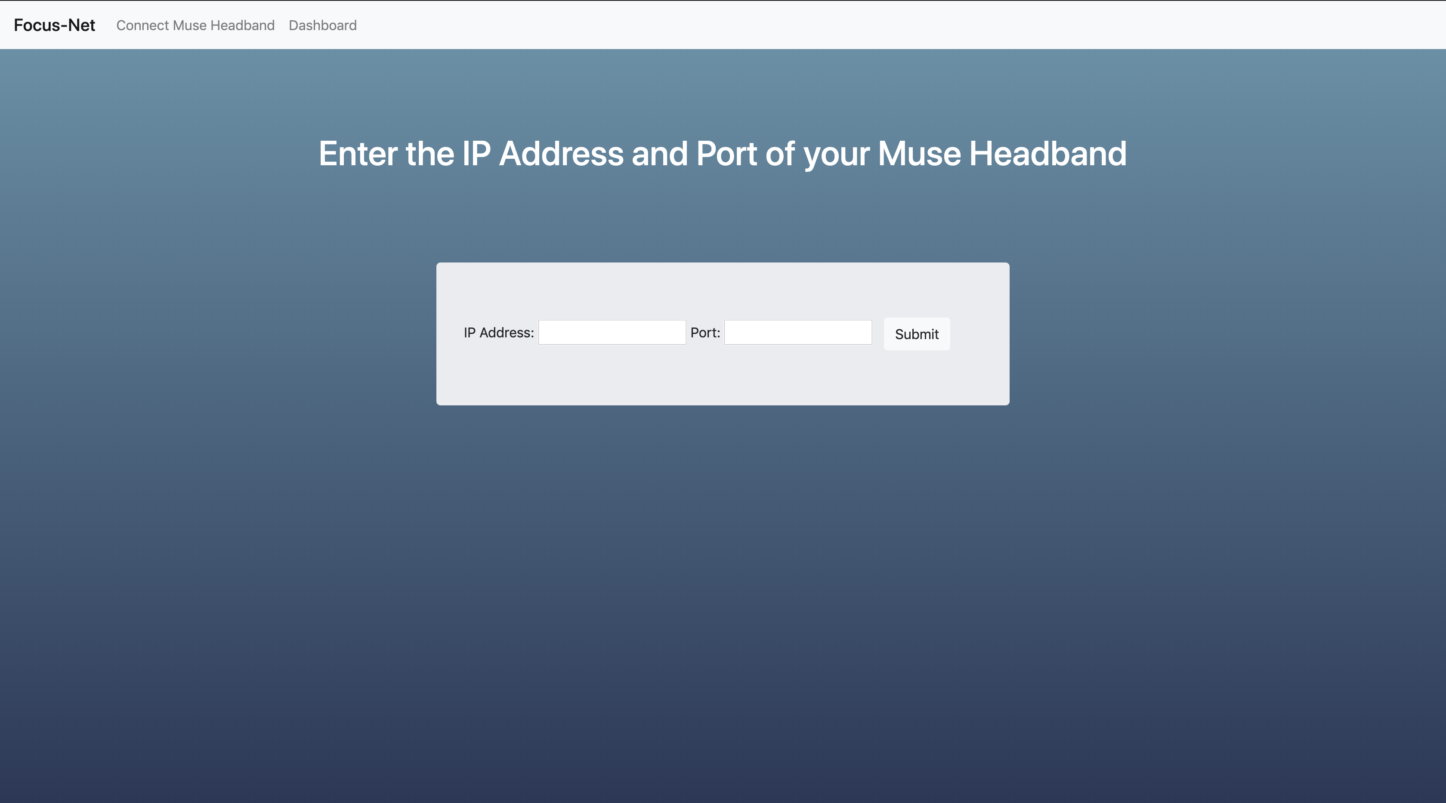
Task: Return home via Focus-Net title
Action: (55, 25)
